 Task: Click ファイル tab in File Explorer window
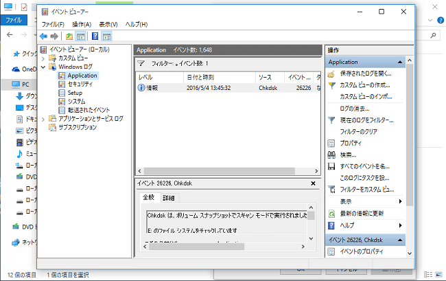click(14, 20)
